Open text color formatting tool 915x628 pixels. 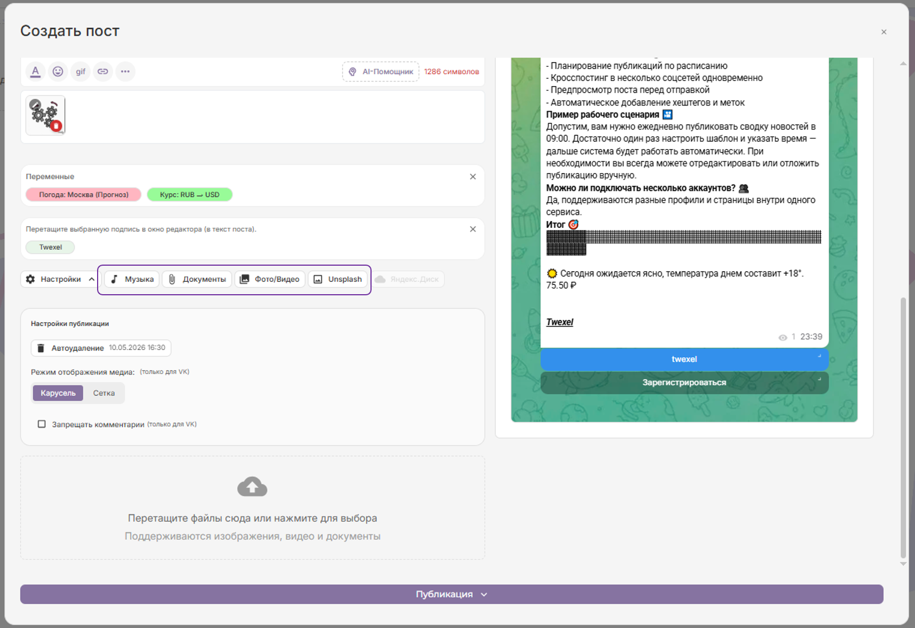[36, 71]
